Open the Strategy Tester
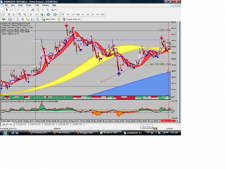The height and width of the screenshot is (169, 226). (38, 19)
